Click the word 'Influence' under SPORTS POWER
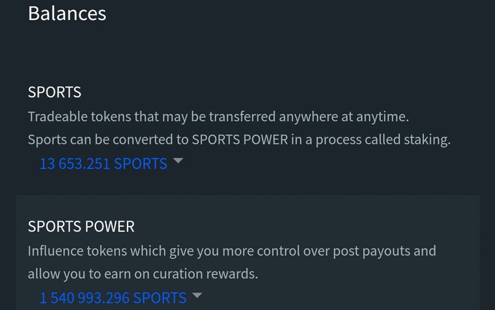 click(x=55, y=251)
